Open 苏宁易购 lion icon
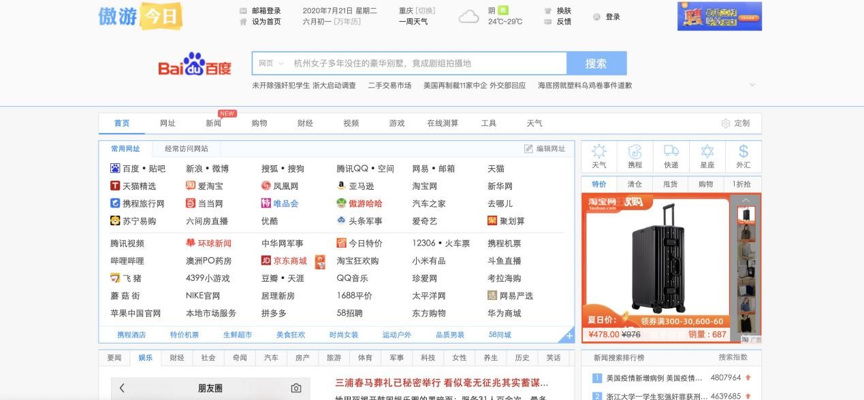 [x=115, y=220]
